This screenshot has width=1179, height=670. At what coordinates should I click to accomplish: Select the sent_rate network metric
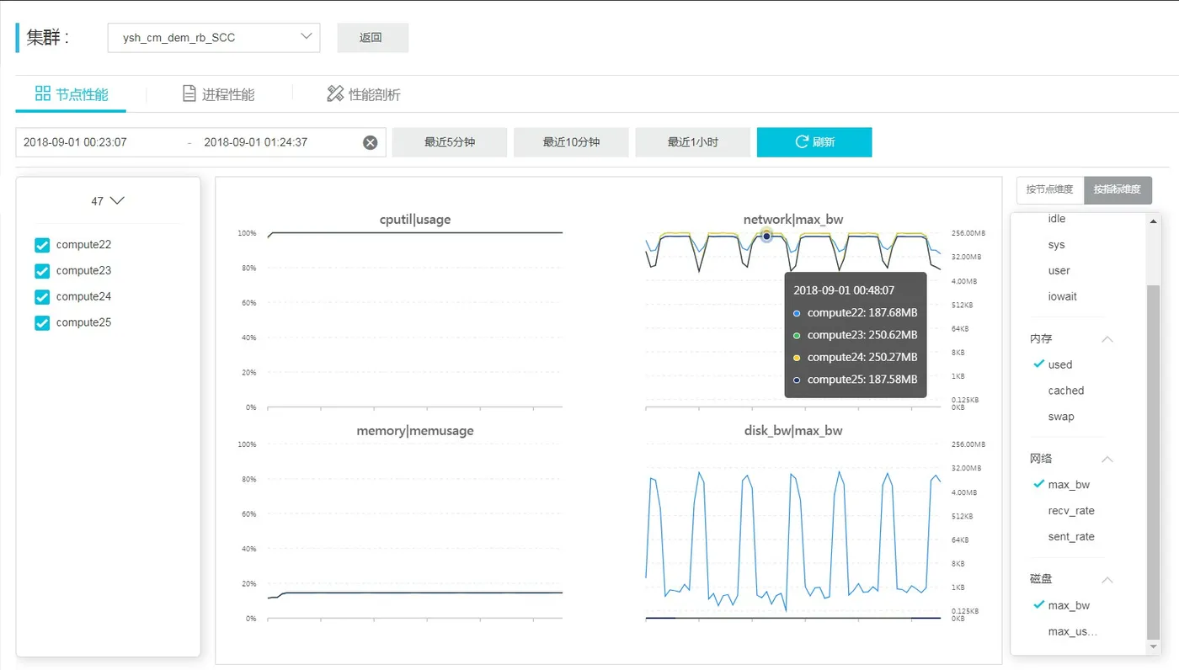[1071, 537]
